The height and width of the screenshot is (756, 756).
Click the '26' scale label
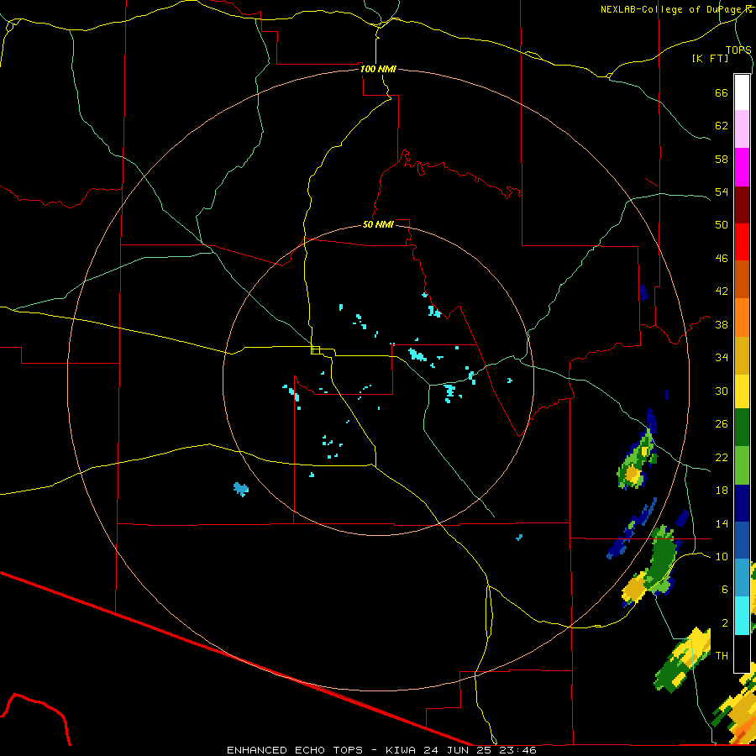point(722,424)
